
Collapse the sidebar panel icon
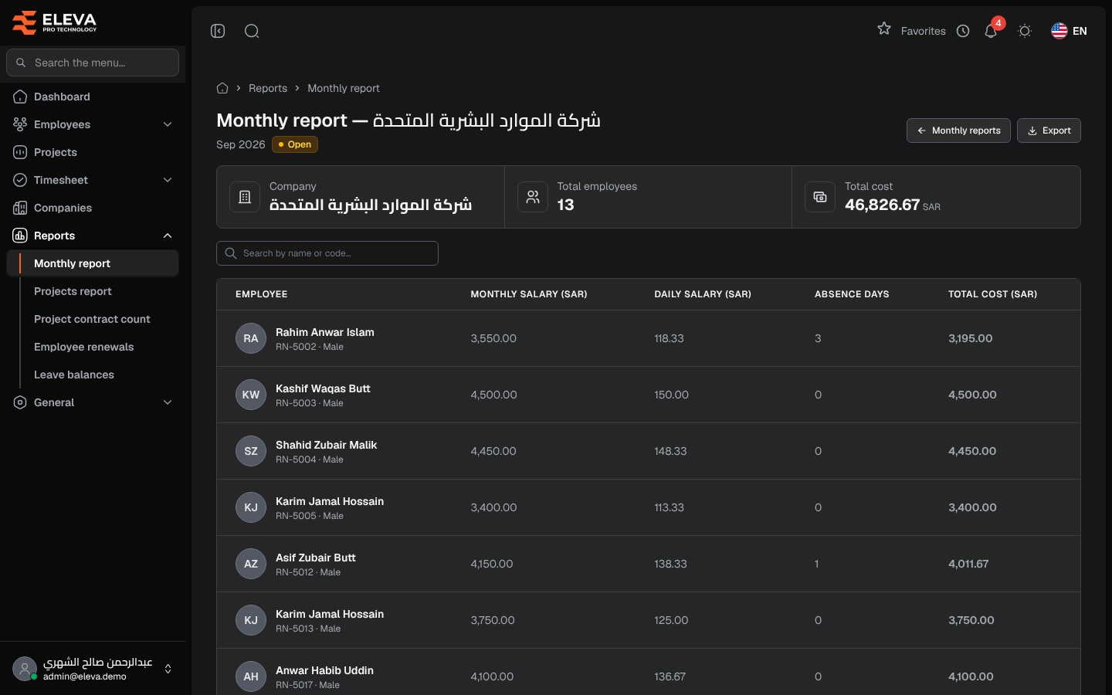(218, 31)
